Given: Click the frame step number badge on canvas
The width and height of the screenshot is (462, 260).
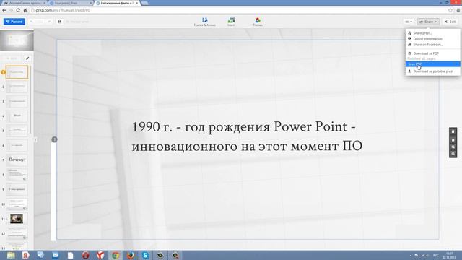Looking at the screenshot, I should tap(54, 139).
